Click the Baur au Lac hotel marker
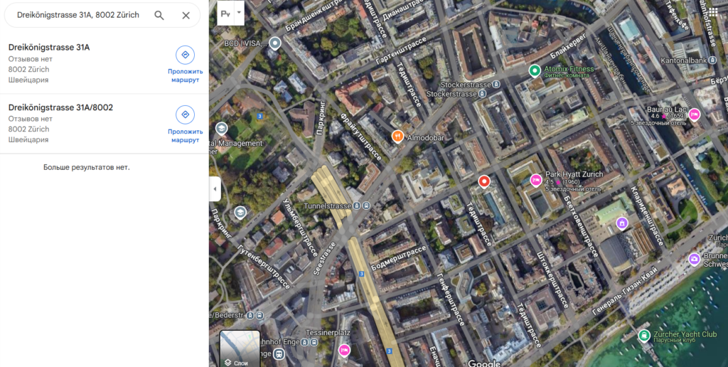 [695, 115]
